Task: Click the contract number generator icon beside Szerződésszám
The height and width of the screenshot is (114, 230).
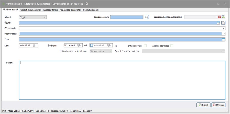Action: [147, 17]
